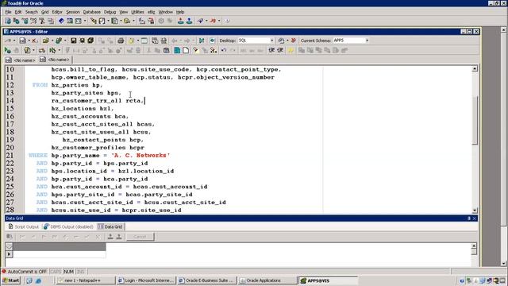This screenshot has width=508, height=286.
Task: Click the red icon beside Current Schema
Action: tap(294, 41)
